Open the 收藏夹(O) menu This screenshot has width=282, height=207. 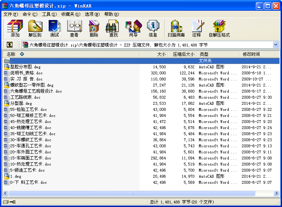pyautogui.click(x=71, y=14)
